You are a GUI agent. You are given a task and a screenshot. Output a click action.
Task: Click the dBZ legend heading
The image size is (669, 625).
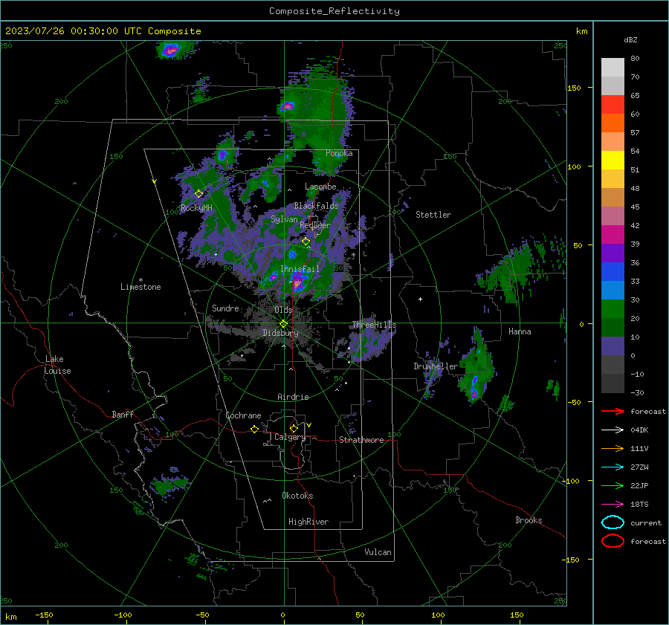click(x=630, y=39)
